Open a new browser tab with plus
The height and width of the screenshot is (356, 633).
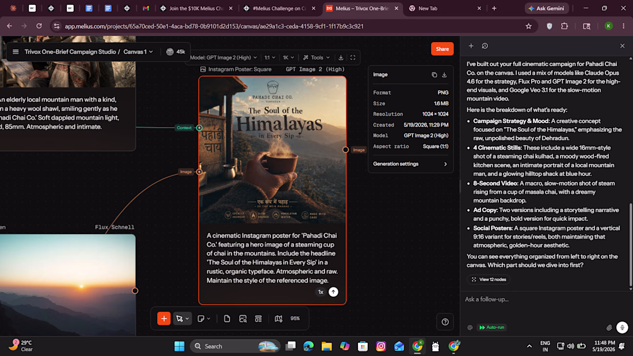click(494, 8)
